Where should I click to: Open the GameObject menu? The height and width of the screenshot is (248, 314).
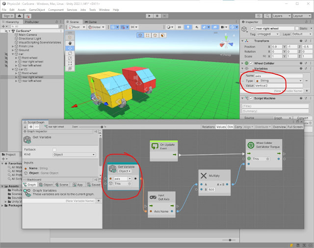37,10
